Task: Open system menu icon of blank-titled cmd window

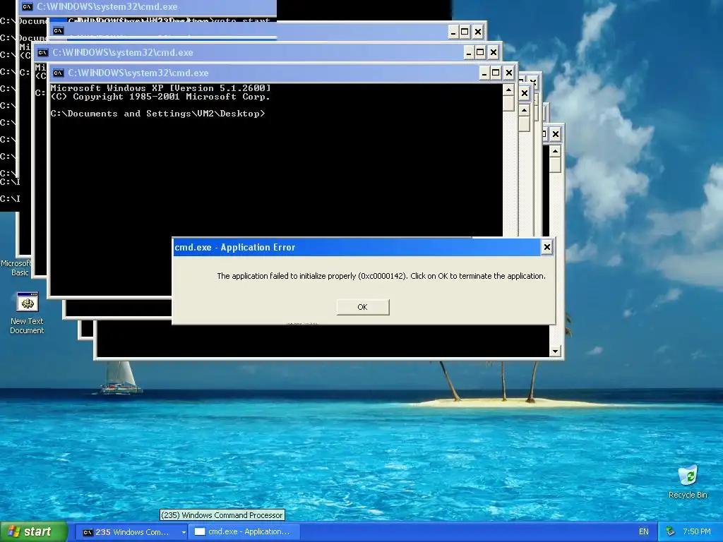Action: click(x=58, y=31)
